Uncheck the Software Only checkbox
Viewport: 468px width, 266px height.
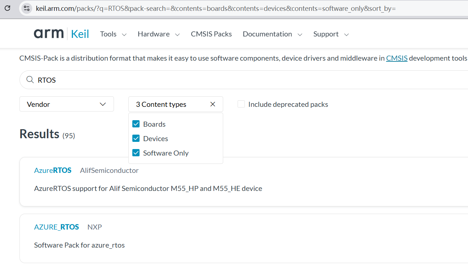(136, 153)
